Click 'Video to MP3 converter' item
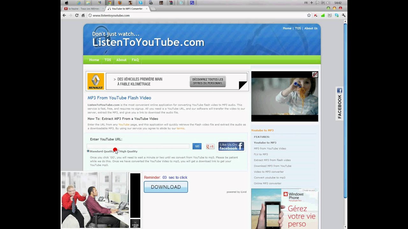The width and height of the screenshot is (408, 229). tap(269, 172)
